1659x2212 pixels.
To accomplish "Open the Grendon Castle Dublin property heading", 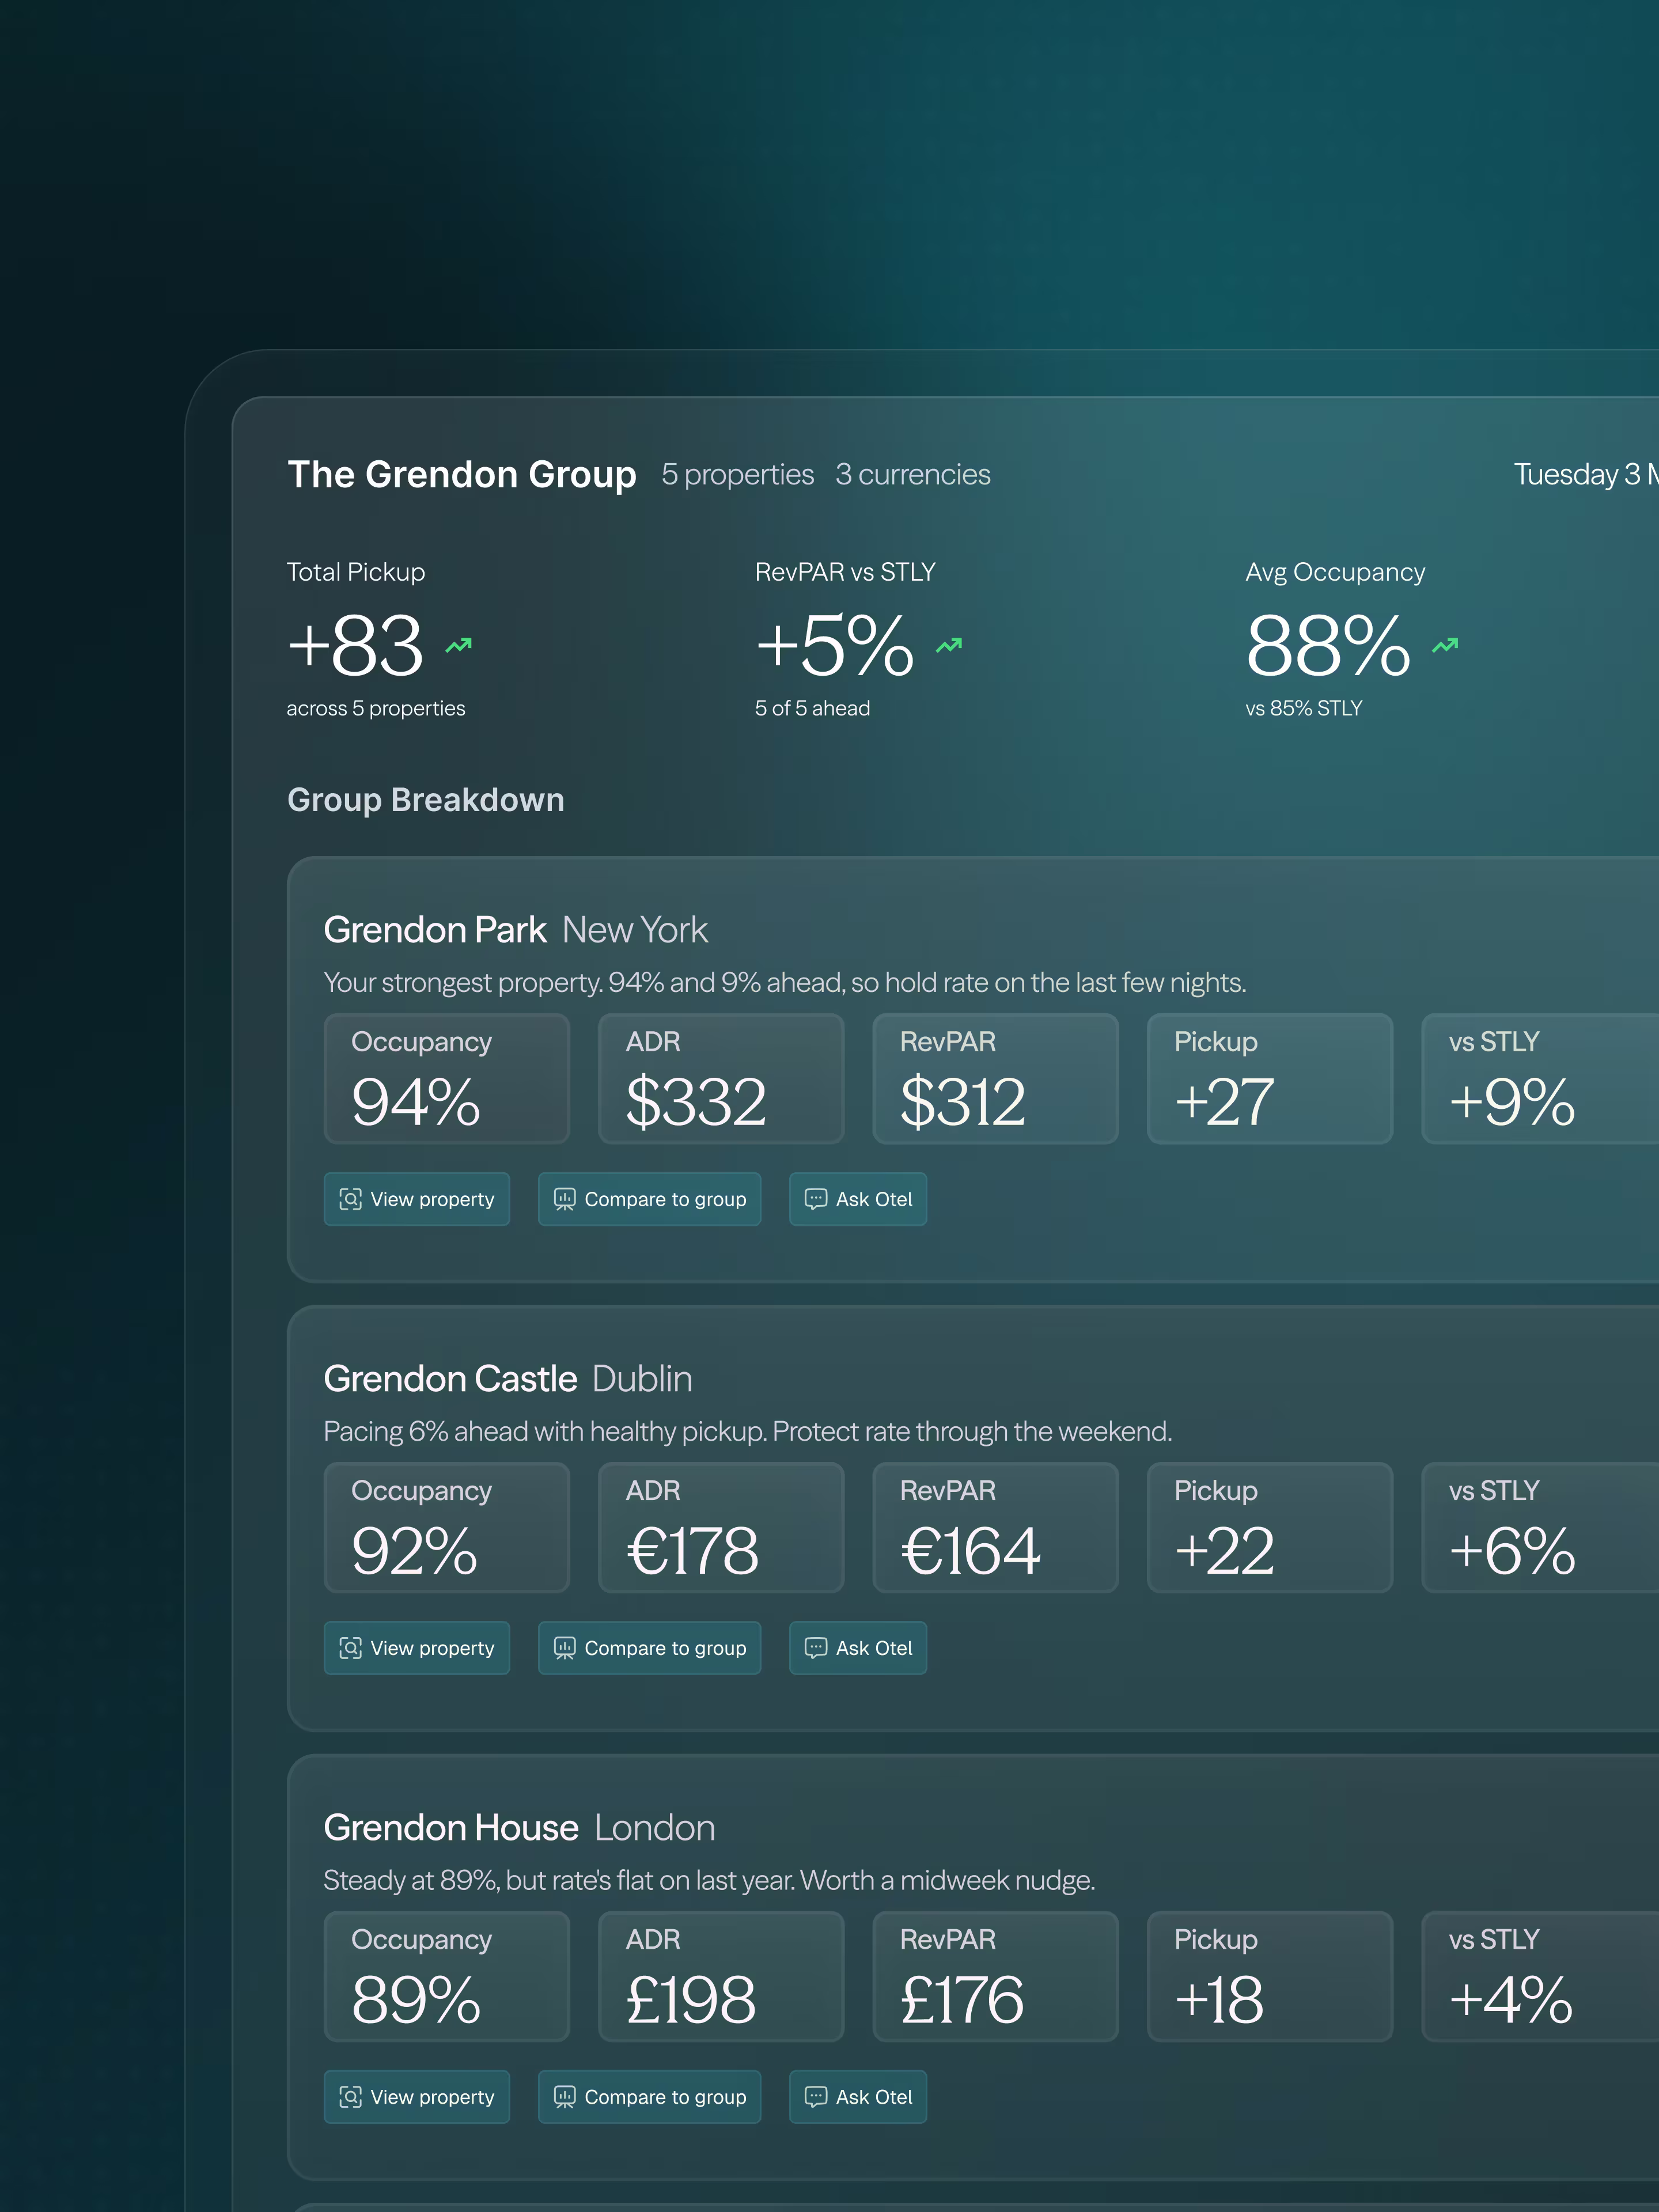I will tap(508, 1379).
